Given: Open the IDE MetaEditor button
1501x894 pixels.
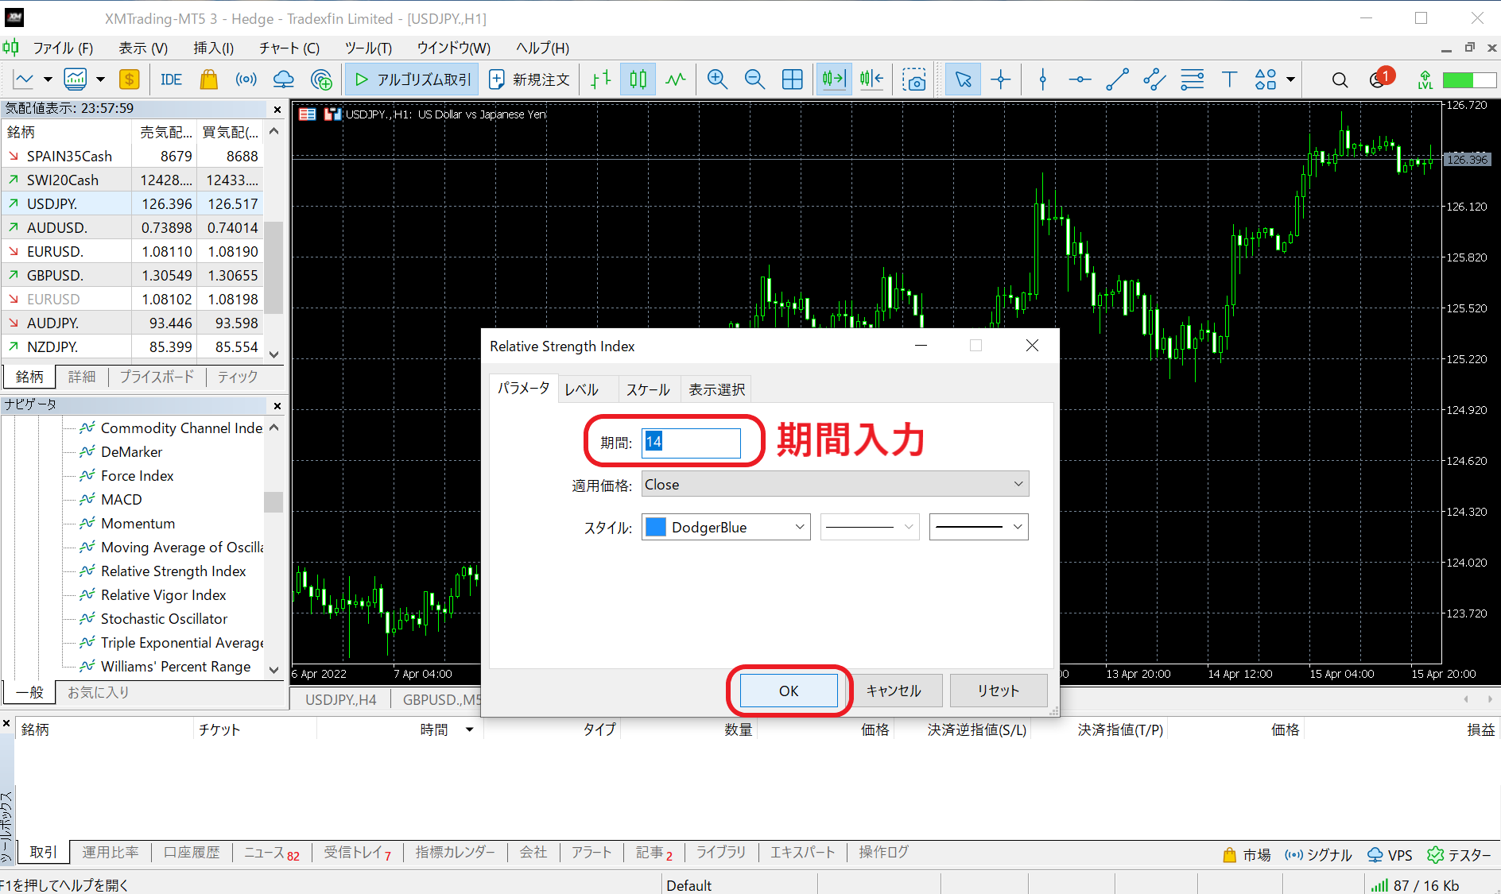Looking at the screenshot, I should tap(171, 79).
